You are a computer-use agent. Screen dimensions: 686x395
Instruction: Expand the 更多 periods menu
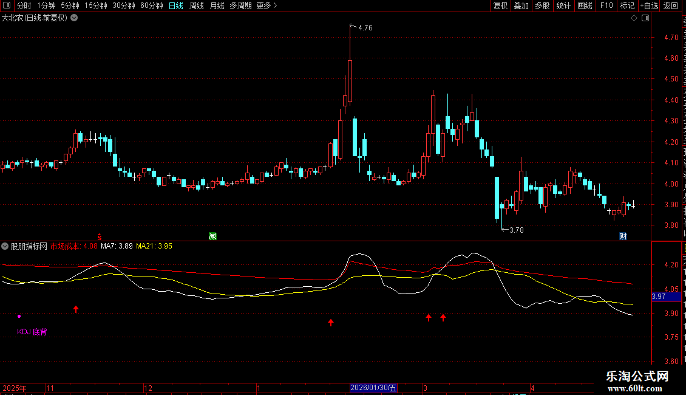(x=267, y=5)
